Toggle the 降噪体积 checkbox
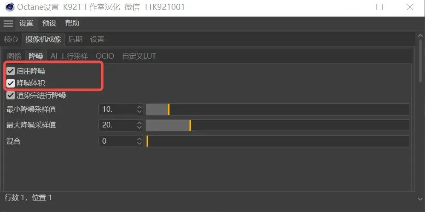425x212 pixels. [x=11, y=83]
